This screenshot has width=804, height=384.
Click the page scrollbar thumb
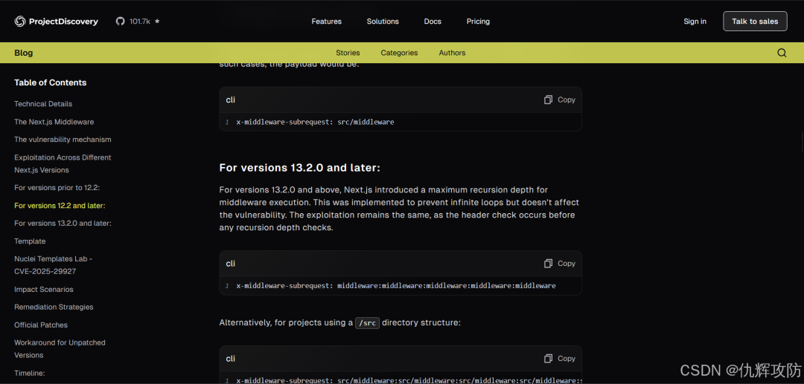[x=803, y=142]
